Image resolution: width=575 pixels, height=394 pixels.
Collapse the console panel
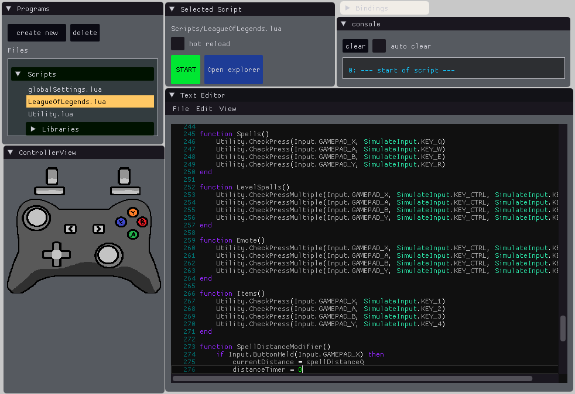click(344, 24)
